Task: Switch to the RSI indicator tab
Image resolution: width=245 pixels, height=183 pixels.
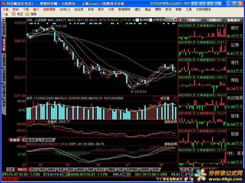Action: (x=42, y=170)
